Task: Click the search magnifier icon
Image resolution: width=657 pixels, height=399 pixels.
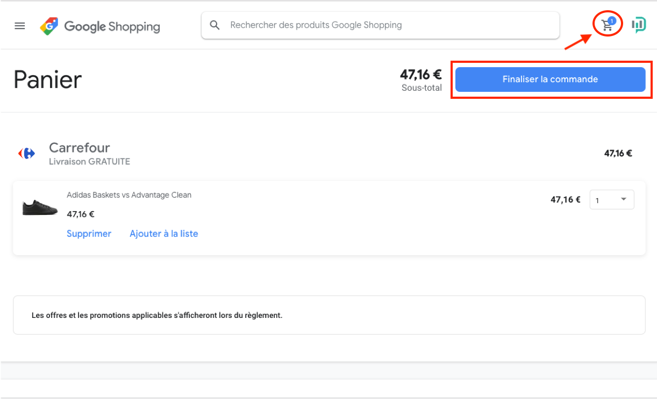Action: pyautogui.click(x=215, y=25)
